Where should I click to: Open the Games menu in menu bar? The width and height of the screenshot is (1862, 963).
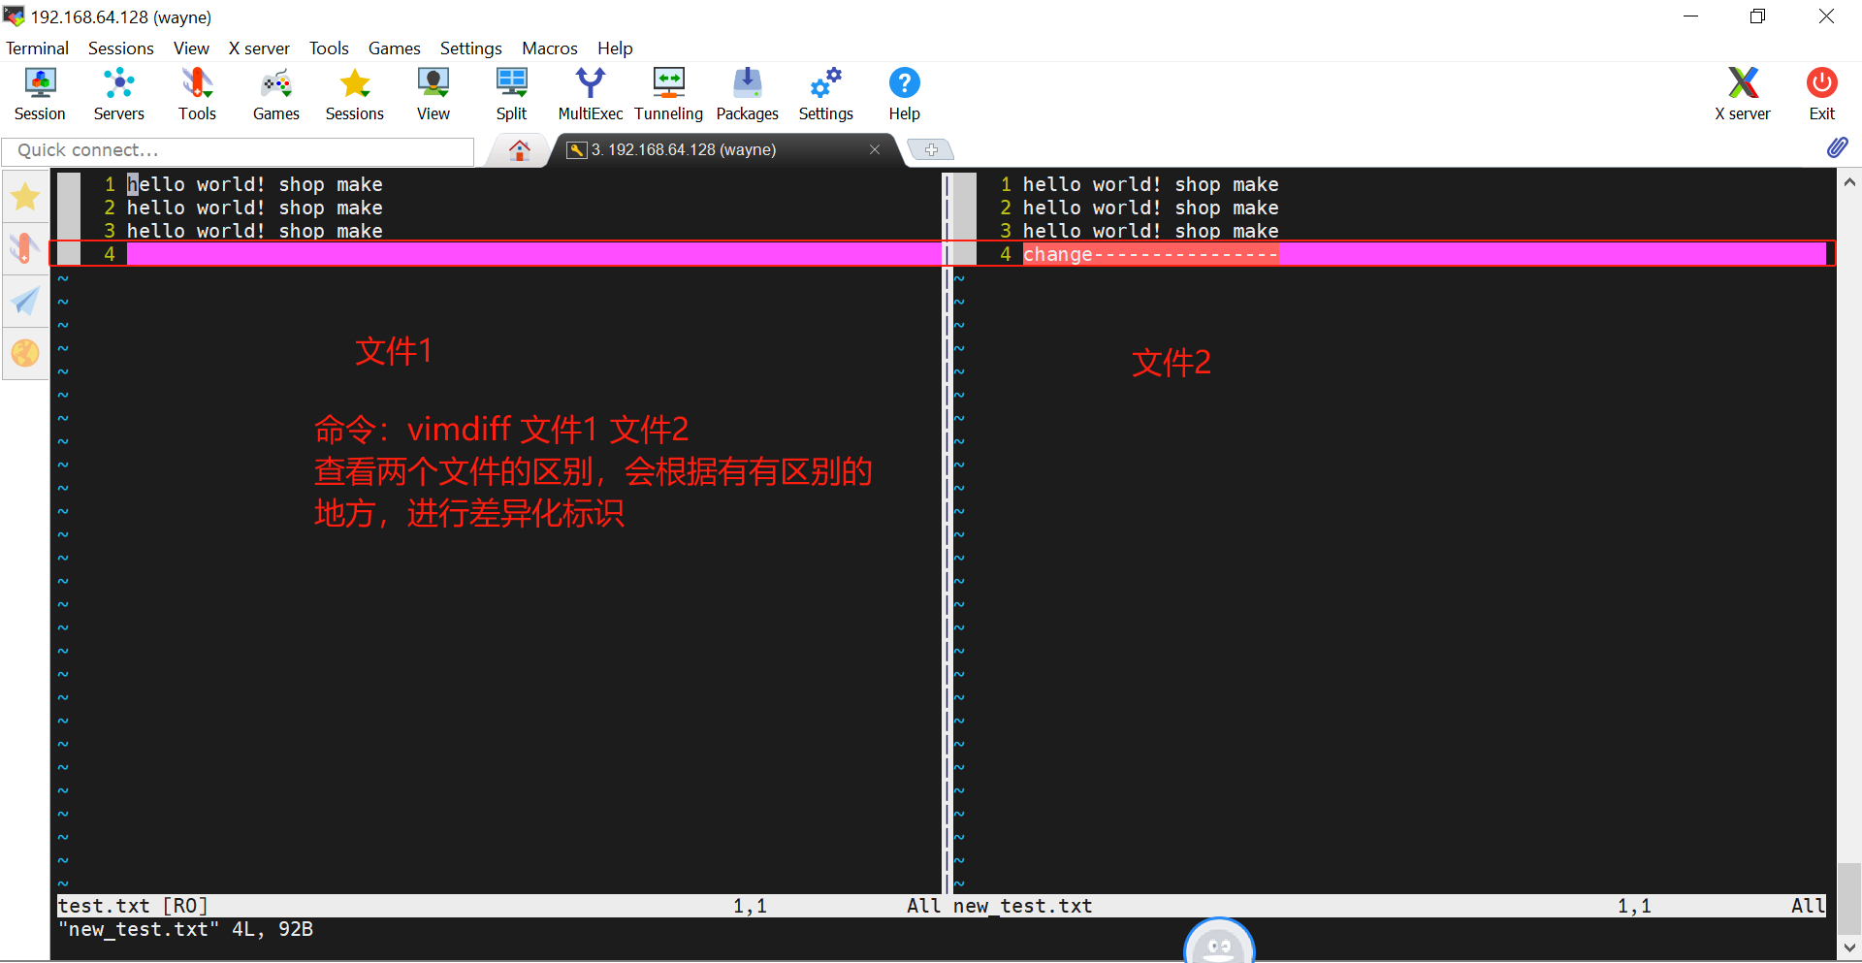394,48
